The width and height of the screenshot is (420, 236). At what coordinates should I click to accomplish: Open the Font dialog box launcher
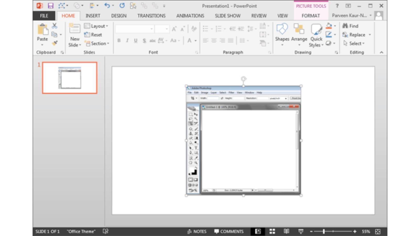197,53
